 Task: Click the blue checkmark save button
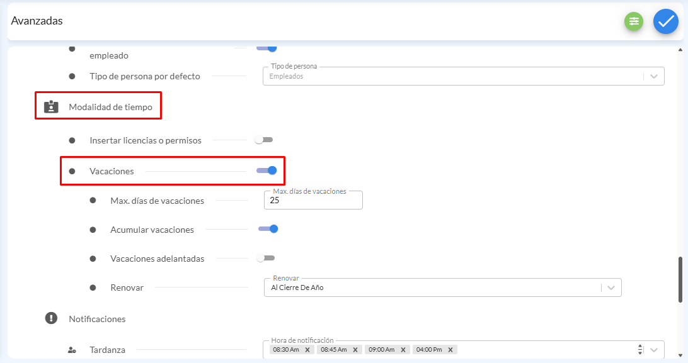point(665,21)
